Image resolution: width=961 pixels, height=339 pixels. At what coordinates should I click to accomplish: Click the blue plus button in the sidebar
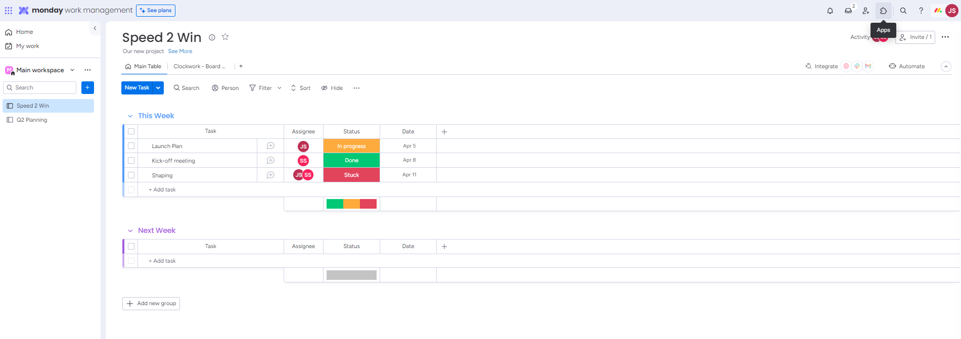(87, 88)
